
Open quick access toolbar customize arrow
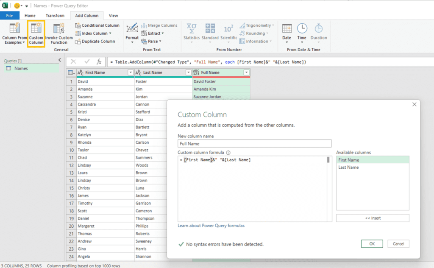tap(27, 6)
